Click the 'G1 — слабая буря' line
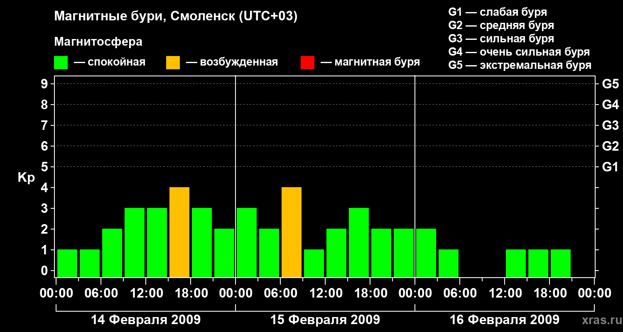This screenshot has height=332, width=623. (498, 12)
